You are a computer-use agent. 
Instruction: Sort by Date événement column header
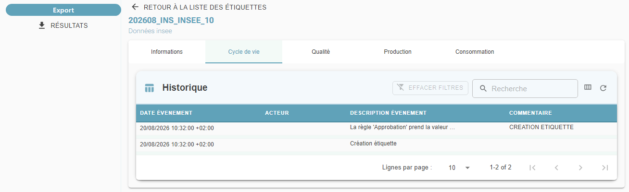click(x=166, y=113)
